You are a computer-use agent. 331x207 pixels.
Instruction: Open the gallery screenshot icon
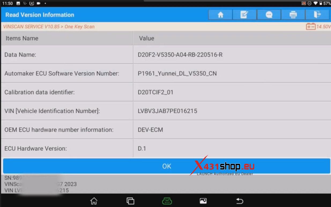click(x=203, y=201)
